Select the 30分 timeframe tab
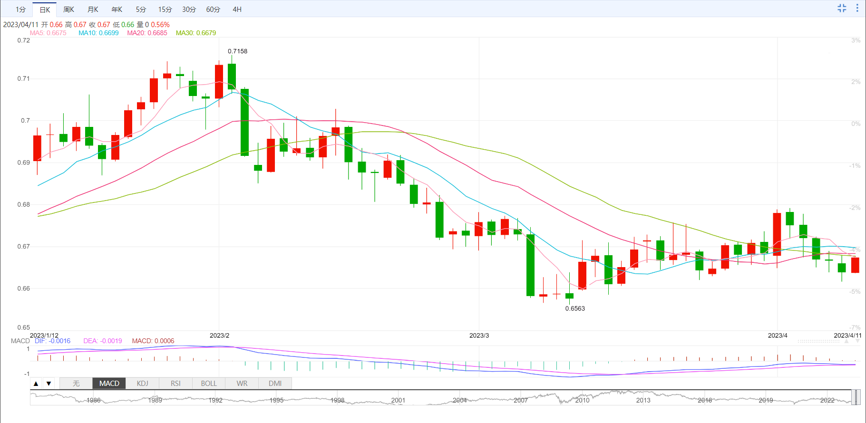Screen dimensions: 866x423 click(189, 10)
